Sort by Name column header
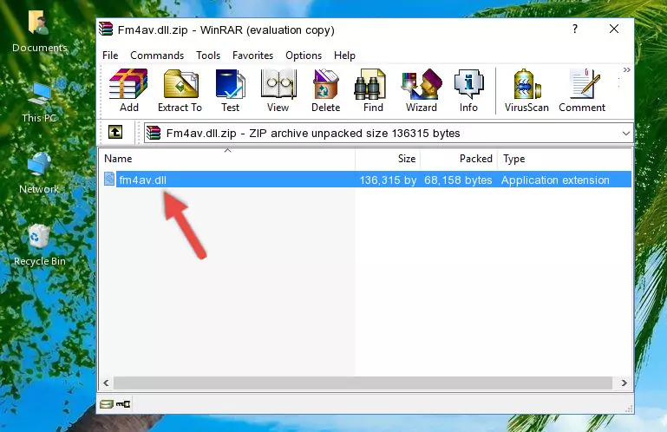Image resolution: width=667 pixels, height=432 pixels. tap(227, 159)
